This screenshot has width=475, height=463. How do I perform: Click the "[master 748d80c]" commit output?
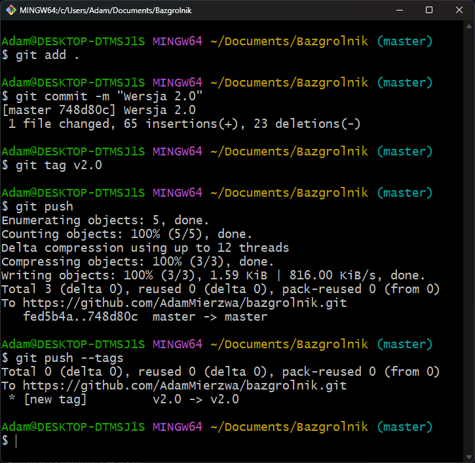pos(55,110)
